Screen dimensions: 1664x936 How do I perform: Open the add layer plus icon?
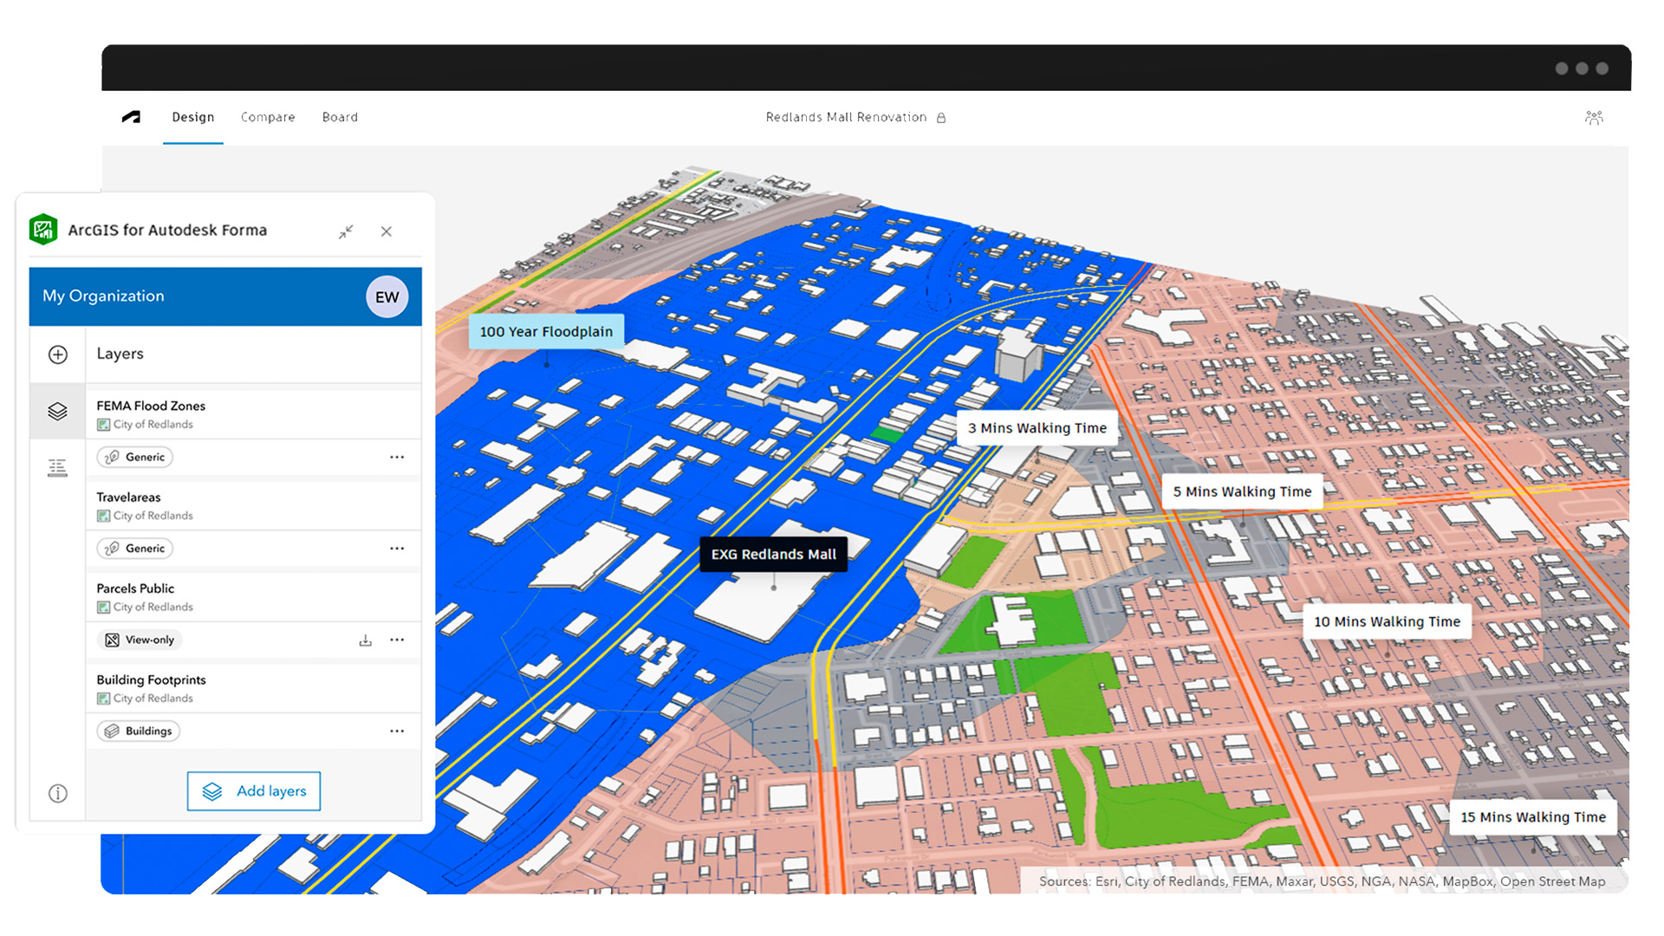(57, 354)
